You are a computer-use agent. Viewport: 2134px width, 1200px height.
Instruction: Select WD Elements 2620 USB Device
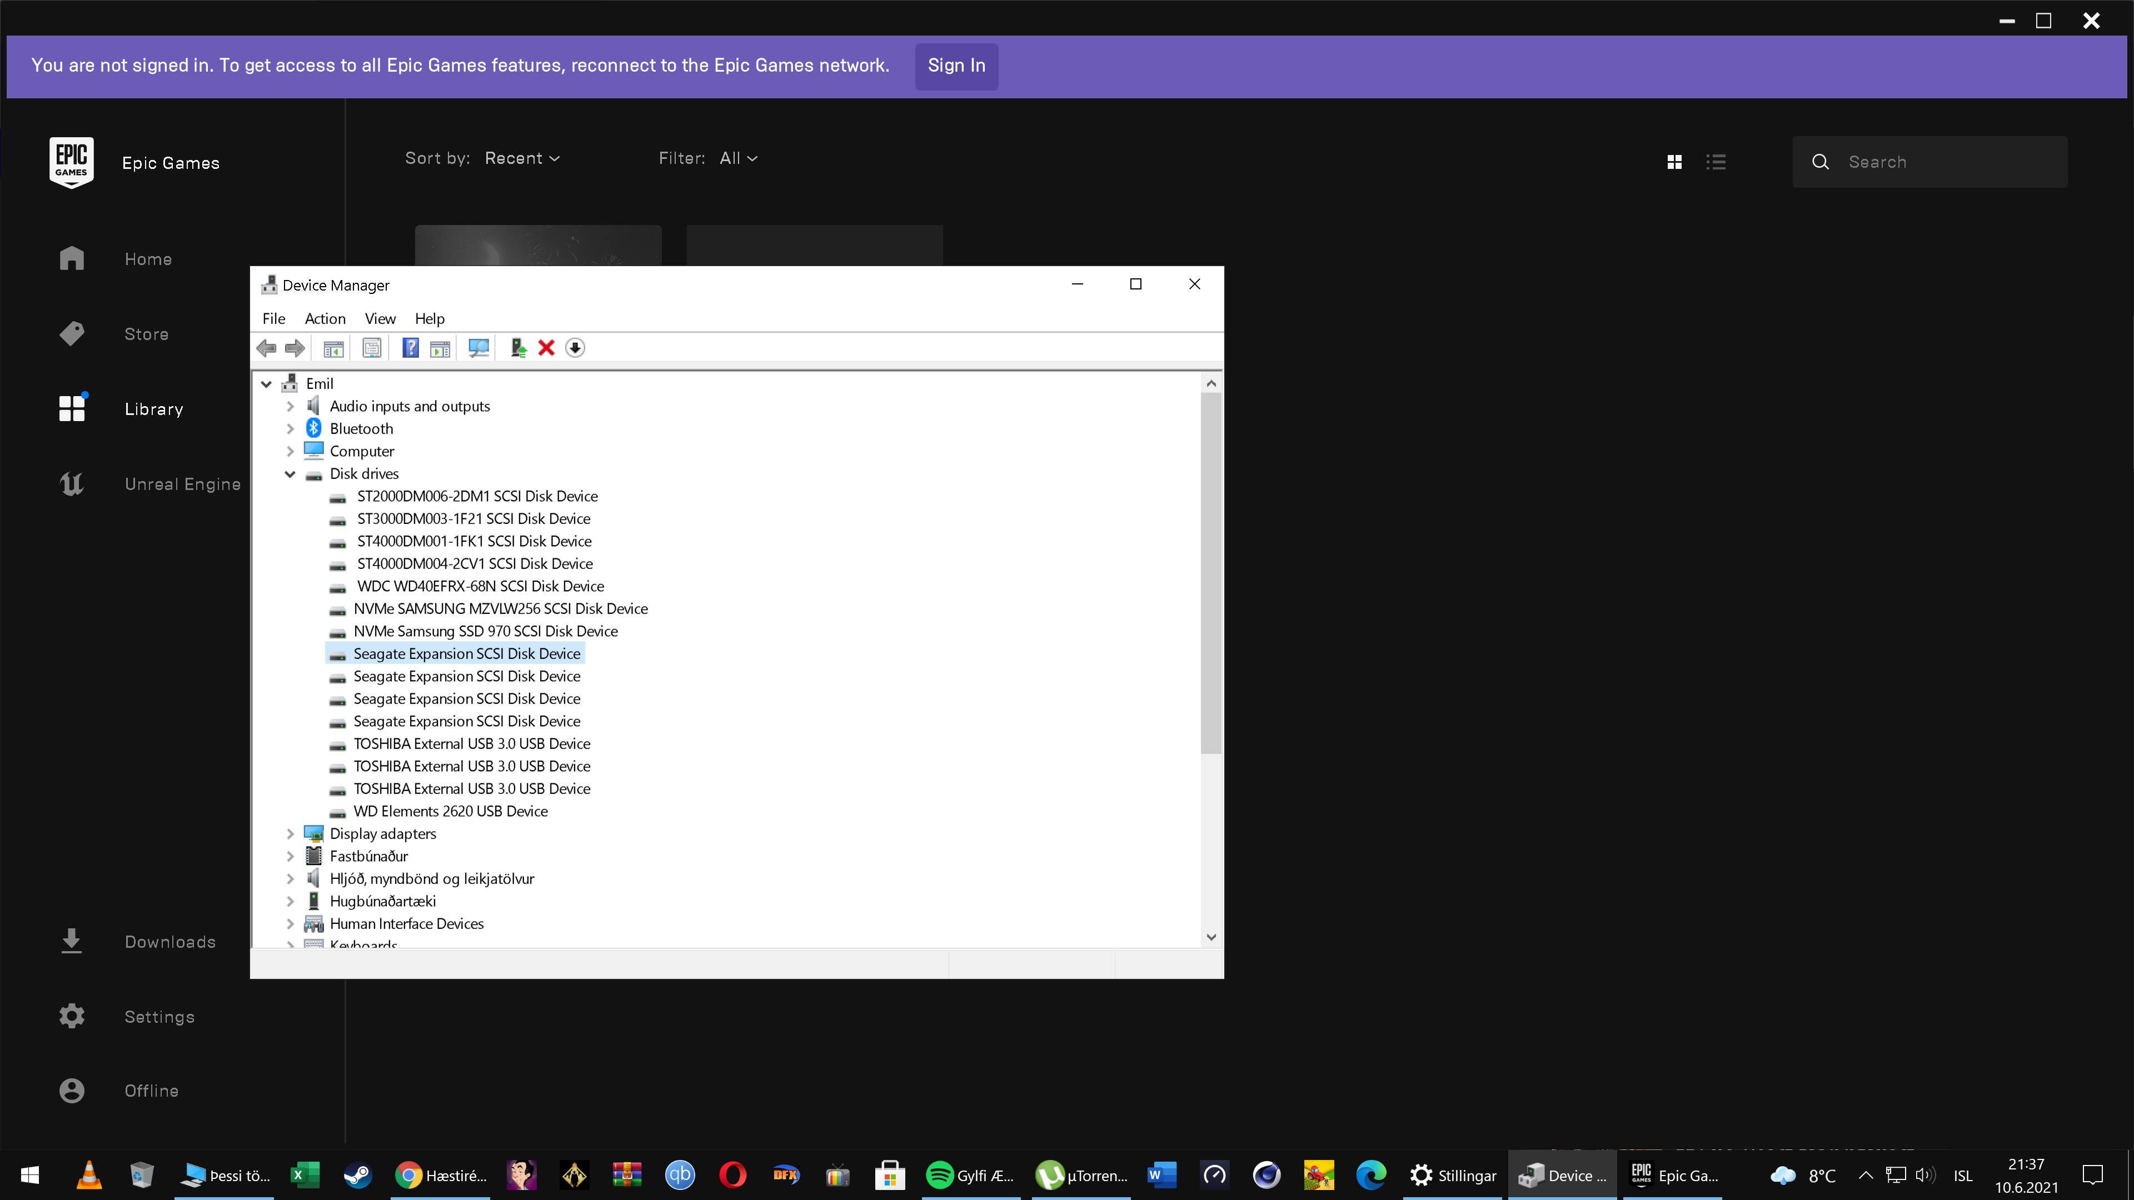pos(450,812)
